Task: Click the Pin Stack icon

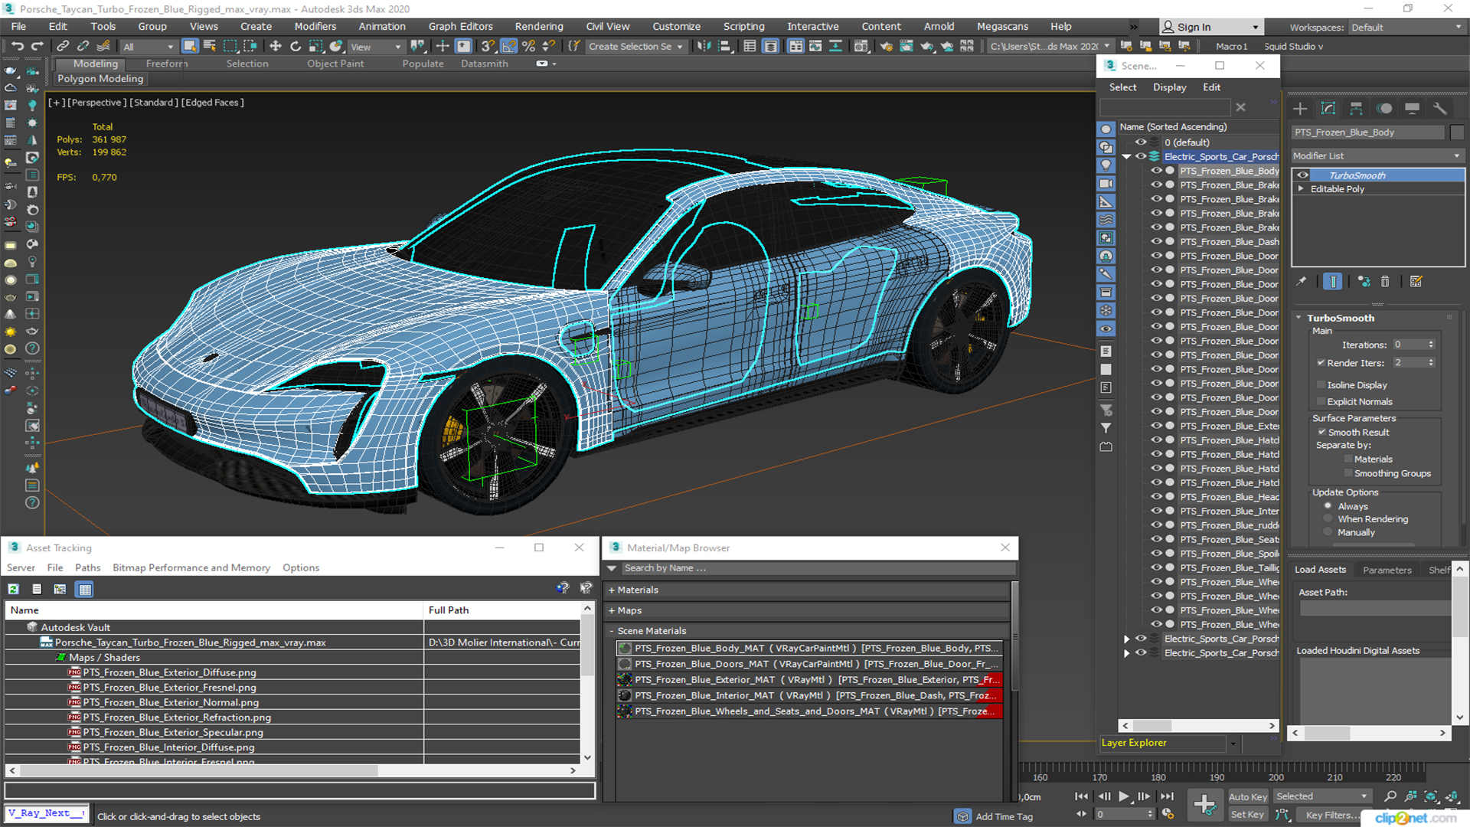Action: click(x=1302, y=282)
